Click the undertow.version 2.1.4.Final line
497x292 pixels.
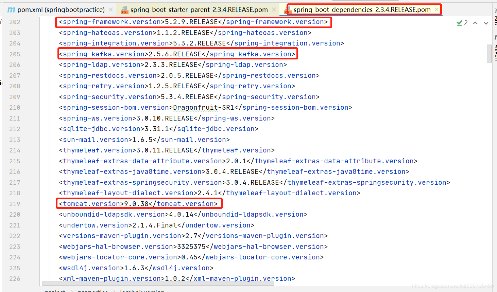pyautogui.click(x=157, y=225)
